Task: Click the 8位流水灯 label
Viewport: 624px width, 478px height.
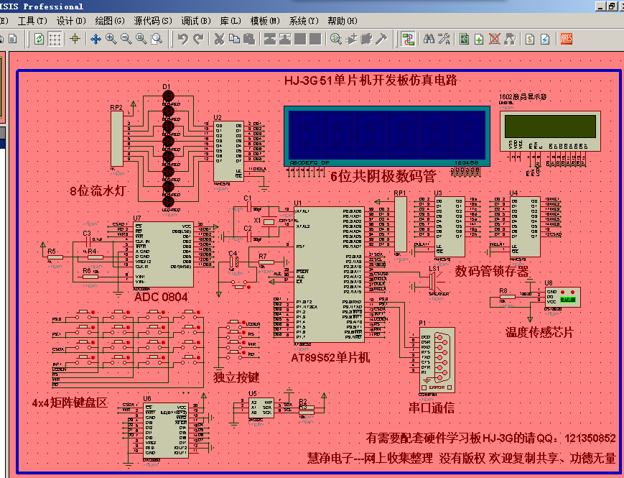Action: 98,190
